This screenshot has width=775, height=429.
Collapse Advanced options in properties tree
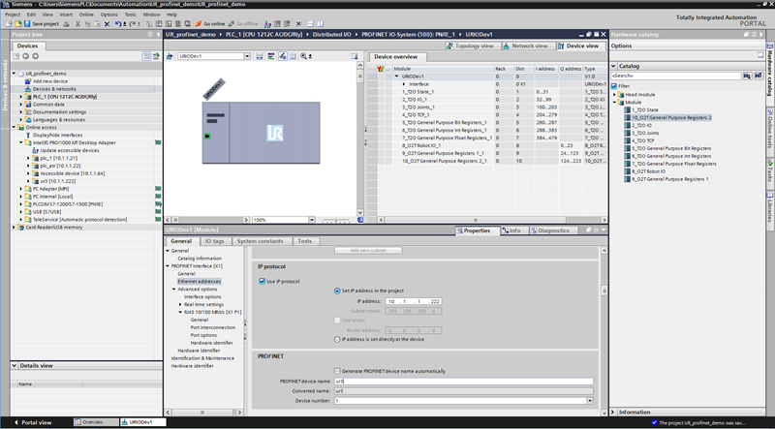click(173, 290)
